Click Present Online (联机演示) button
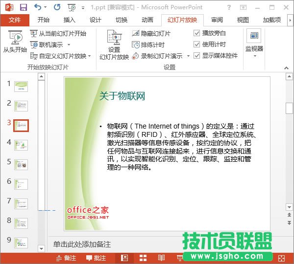The height and width of the screenshot is (264, 294). point(47,44)
